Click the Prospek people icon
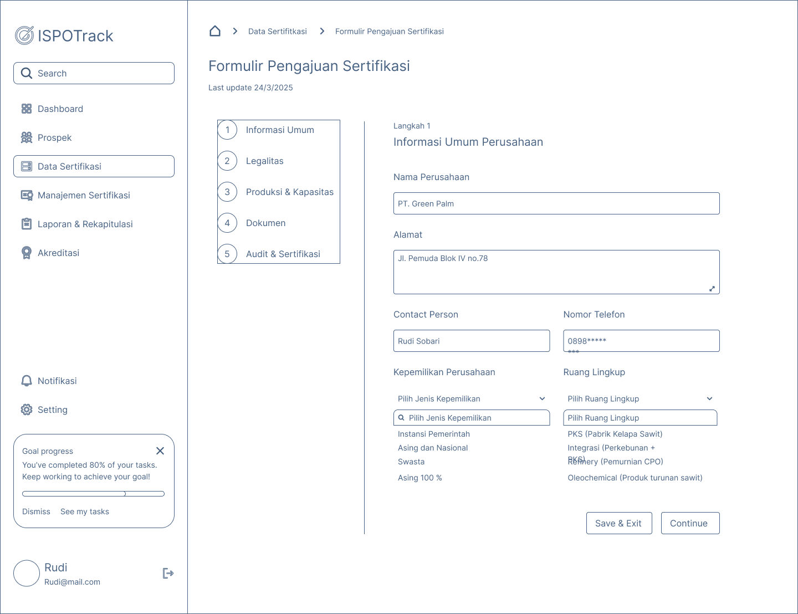The height and width of the screenshot is (614, 798). 27,137
